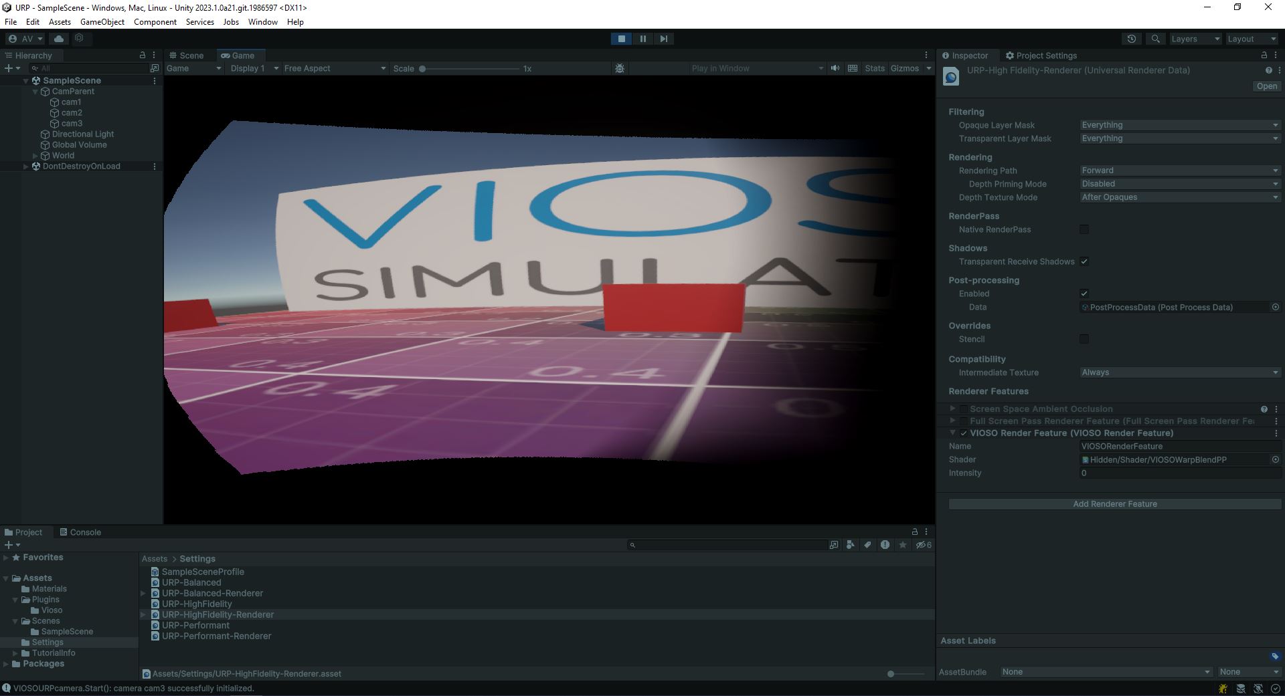Open the Assets menu
Screen dimensions: 1285x696
tap(60, 22)
